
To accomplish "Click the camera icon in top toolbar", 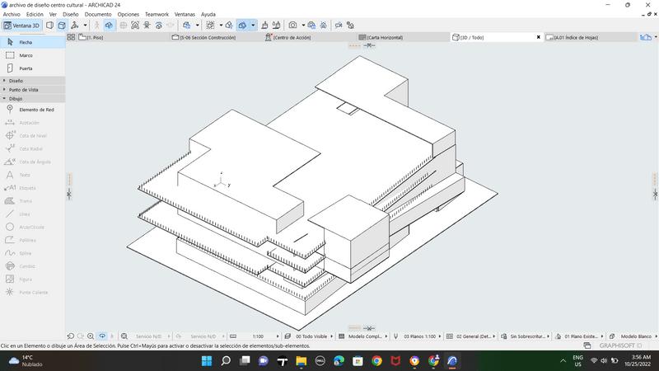I will tap(292, 26).
